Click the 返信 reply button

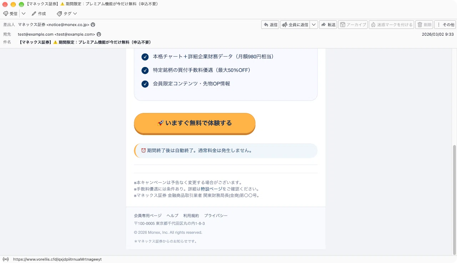tap(270, 25)
